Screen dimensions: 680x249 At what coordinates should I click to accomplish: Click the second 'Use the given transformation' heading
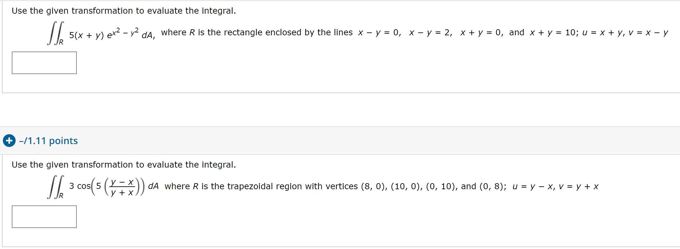[124, 165]
